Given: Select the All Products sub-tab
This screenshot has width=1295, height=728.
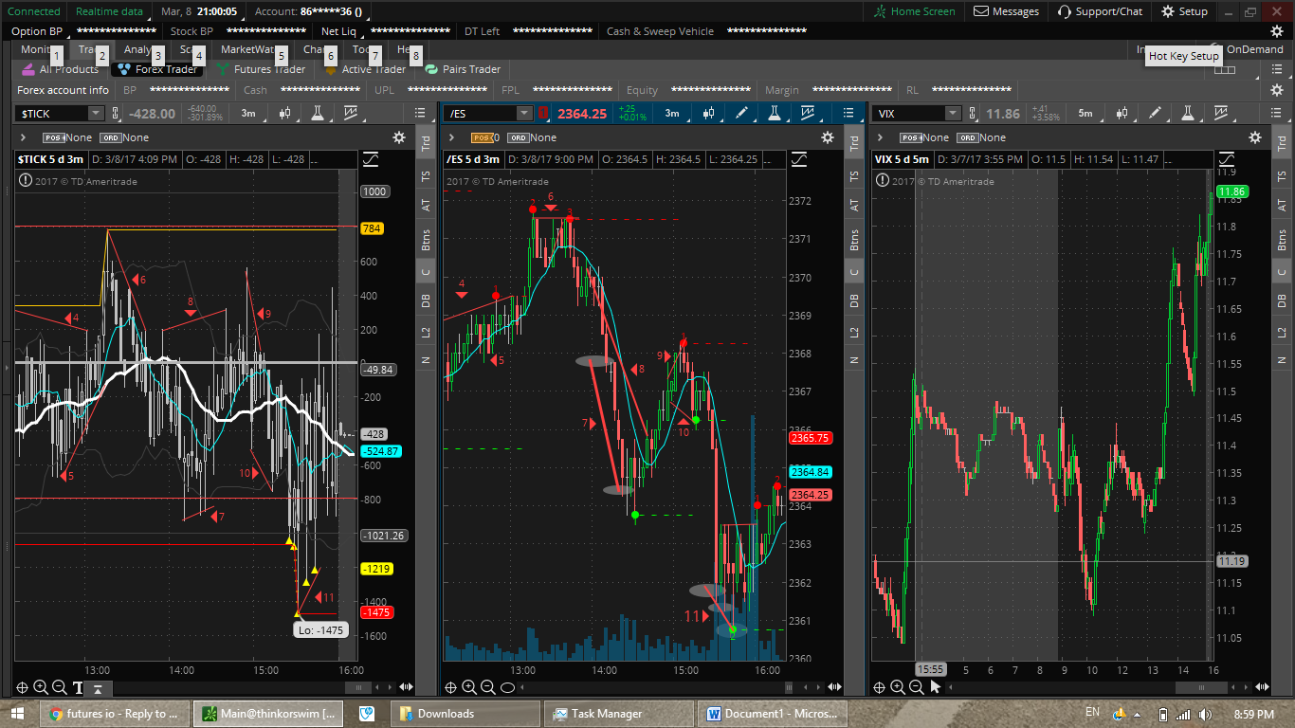Looking at the screenshot, I should (61, 69).
